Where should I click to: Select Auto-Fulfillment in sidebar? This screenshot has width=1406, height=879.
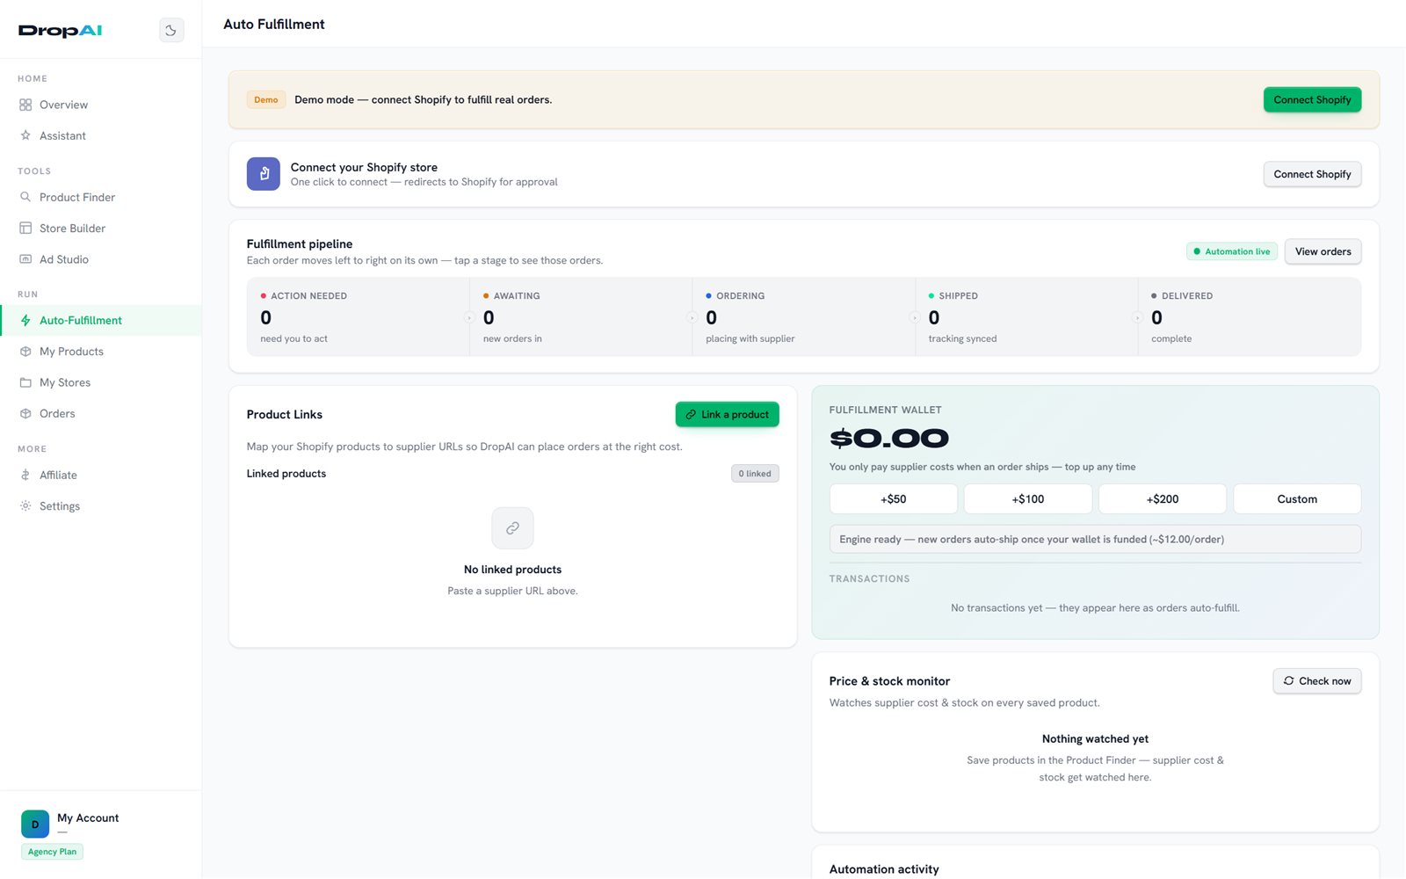[x=101, y=320]
